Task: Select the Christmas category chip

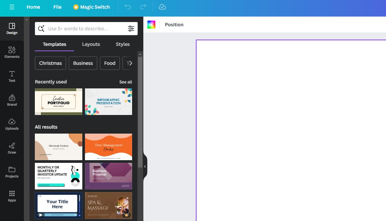Action: coord(50,63)
